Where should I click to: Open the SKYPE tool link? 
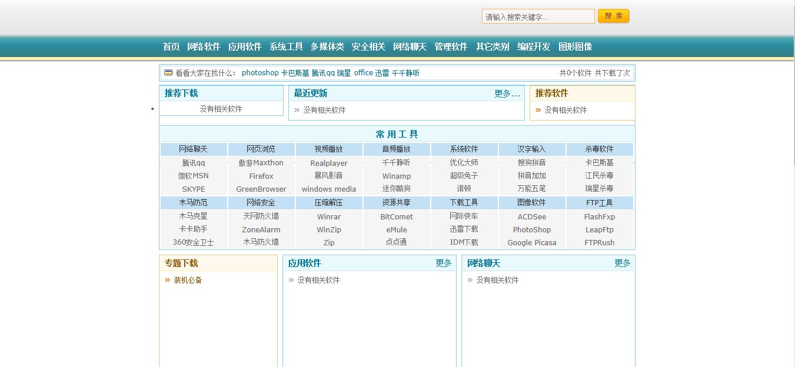[194, 189]
